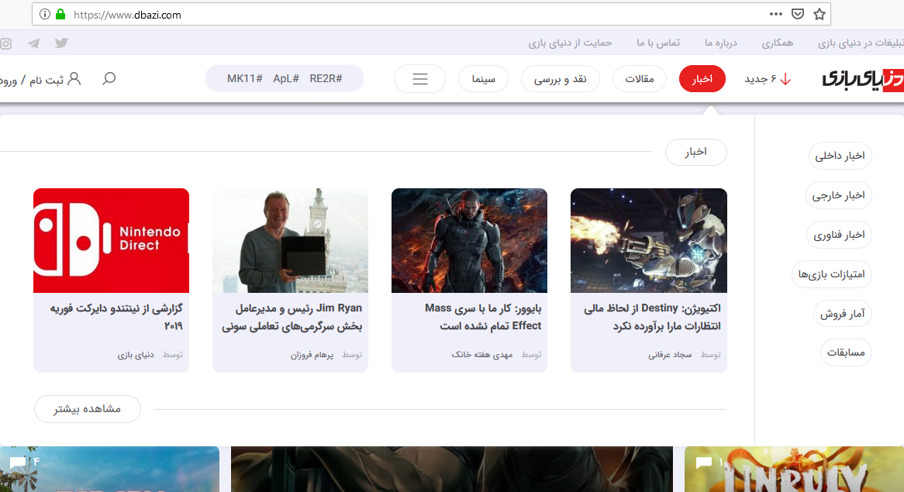The width and height of the screenshot is (904, 492).
Task: Click the Pocket save icon
Action: click(x=798, y=14)
